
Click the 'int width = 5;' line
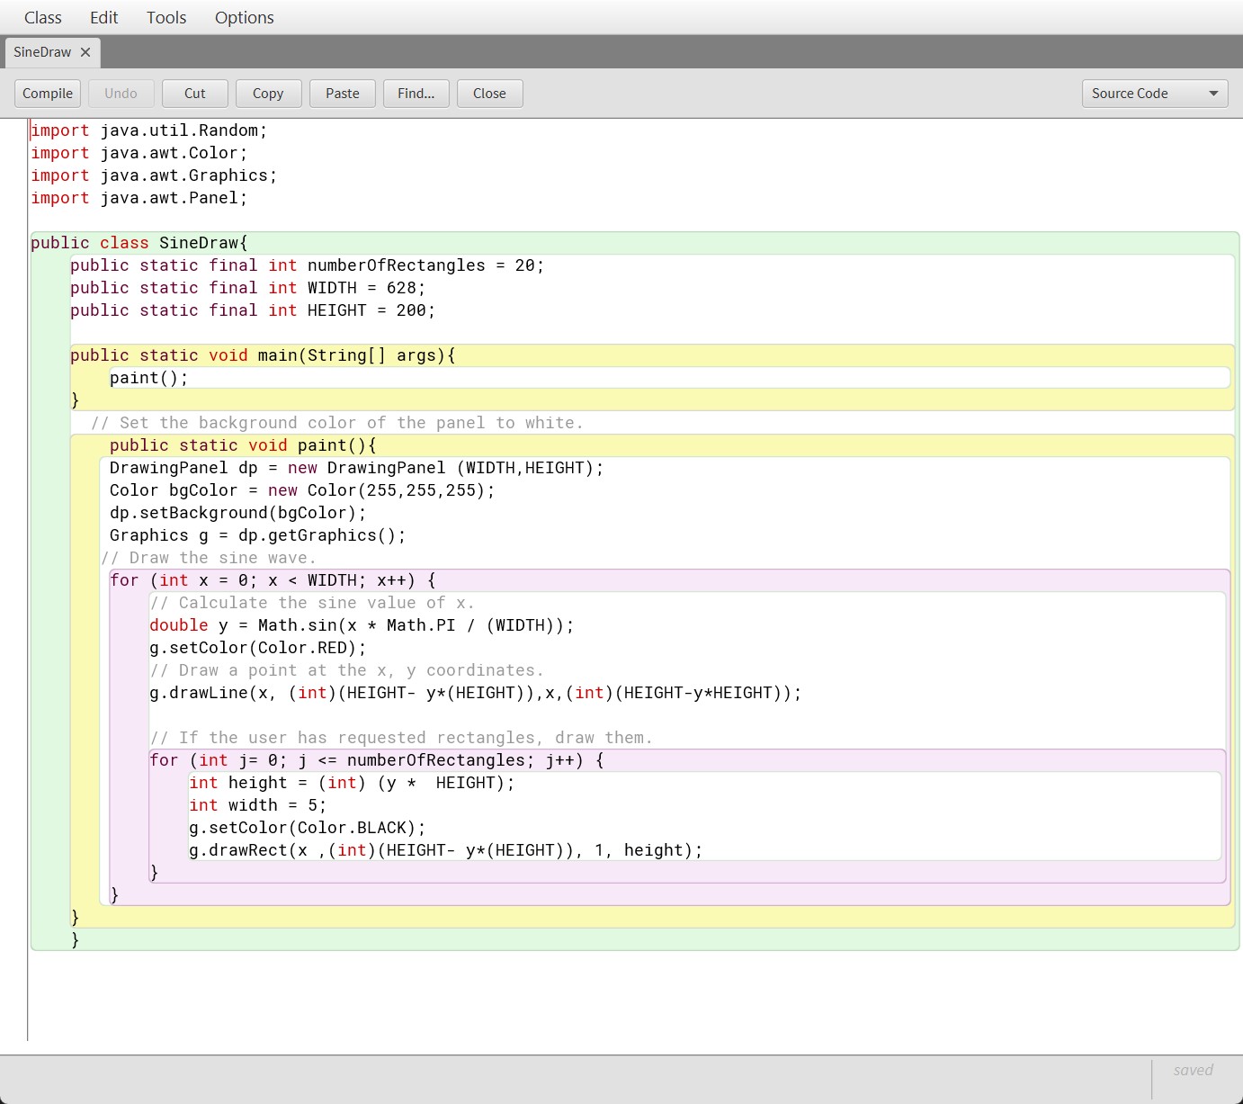[257, 805]
